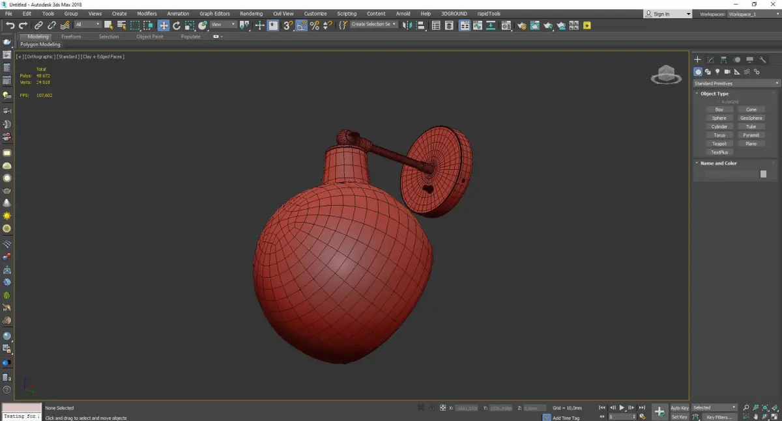Click the Undo arrow in the main toolbar
The height and width of the screenshot is (421, 782).
click(10, 25)
